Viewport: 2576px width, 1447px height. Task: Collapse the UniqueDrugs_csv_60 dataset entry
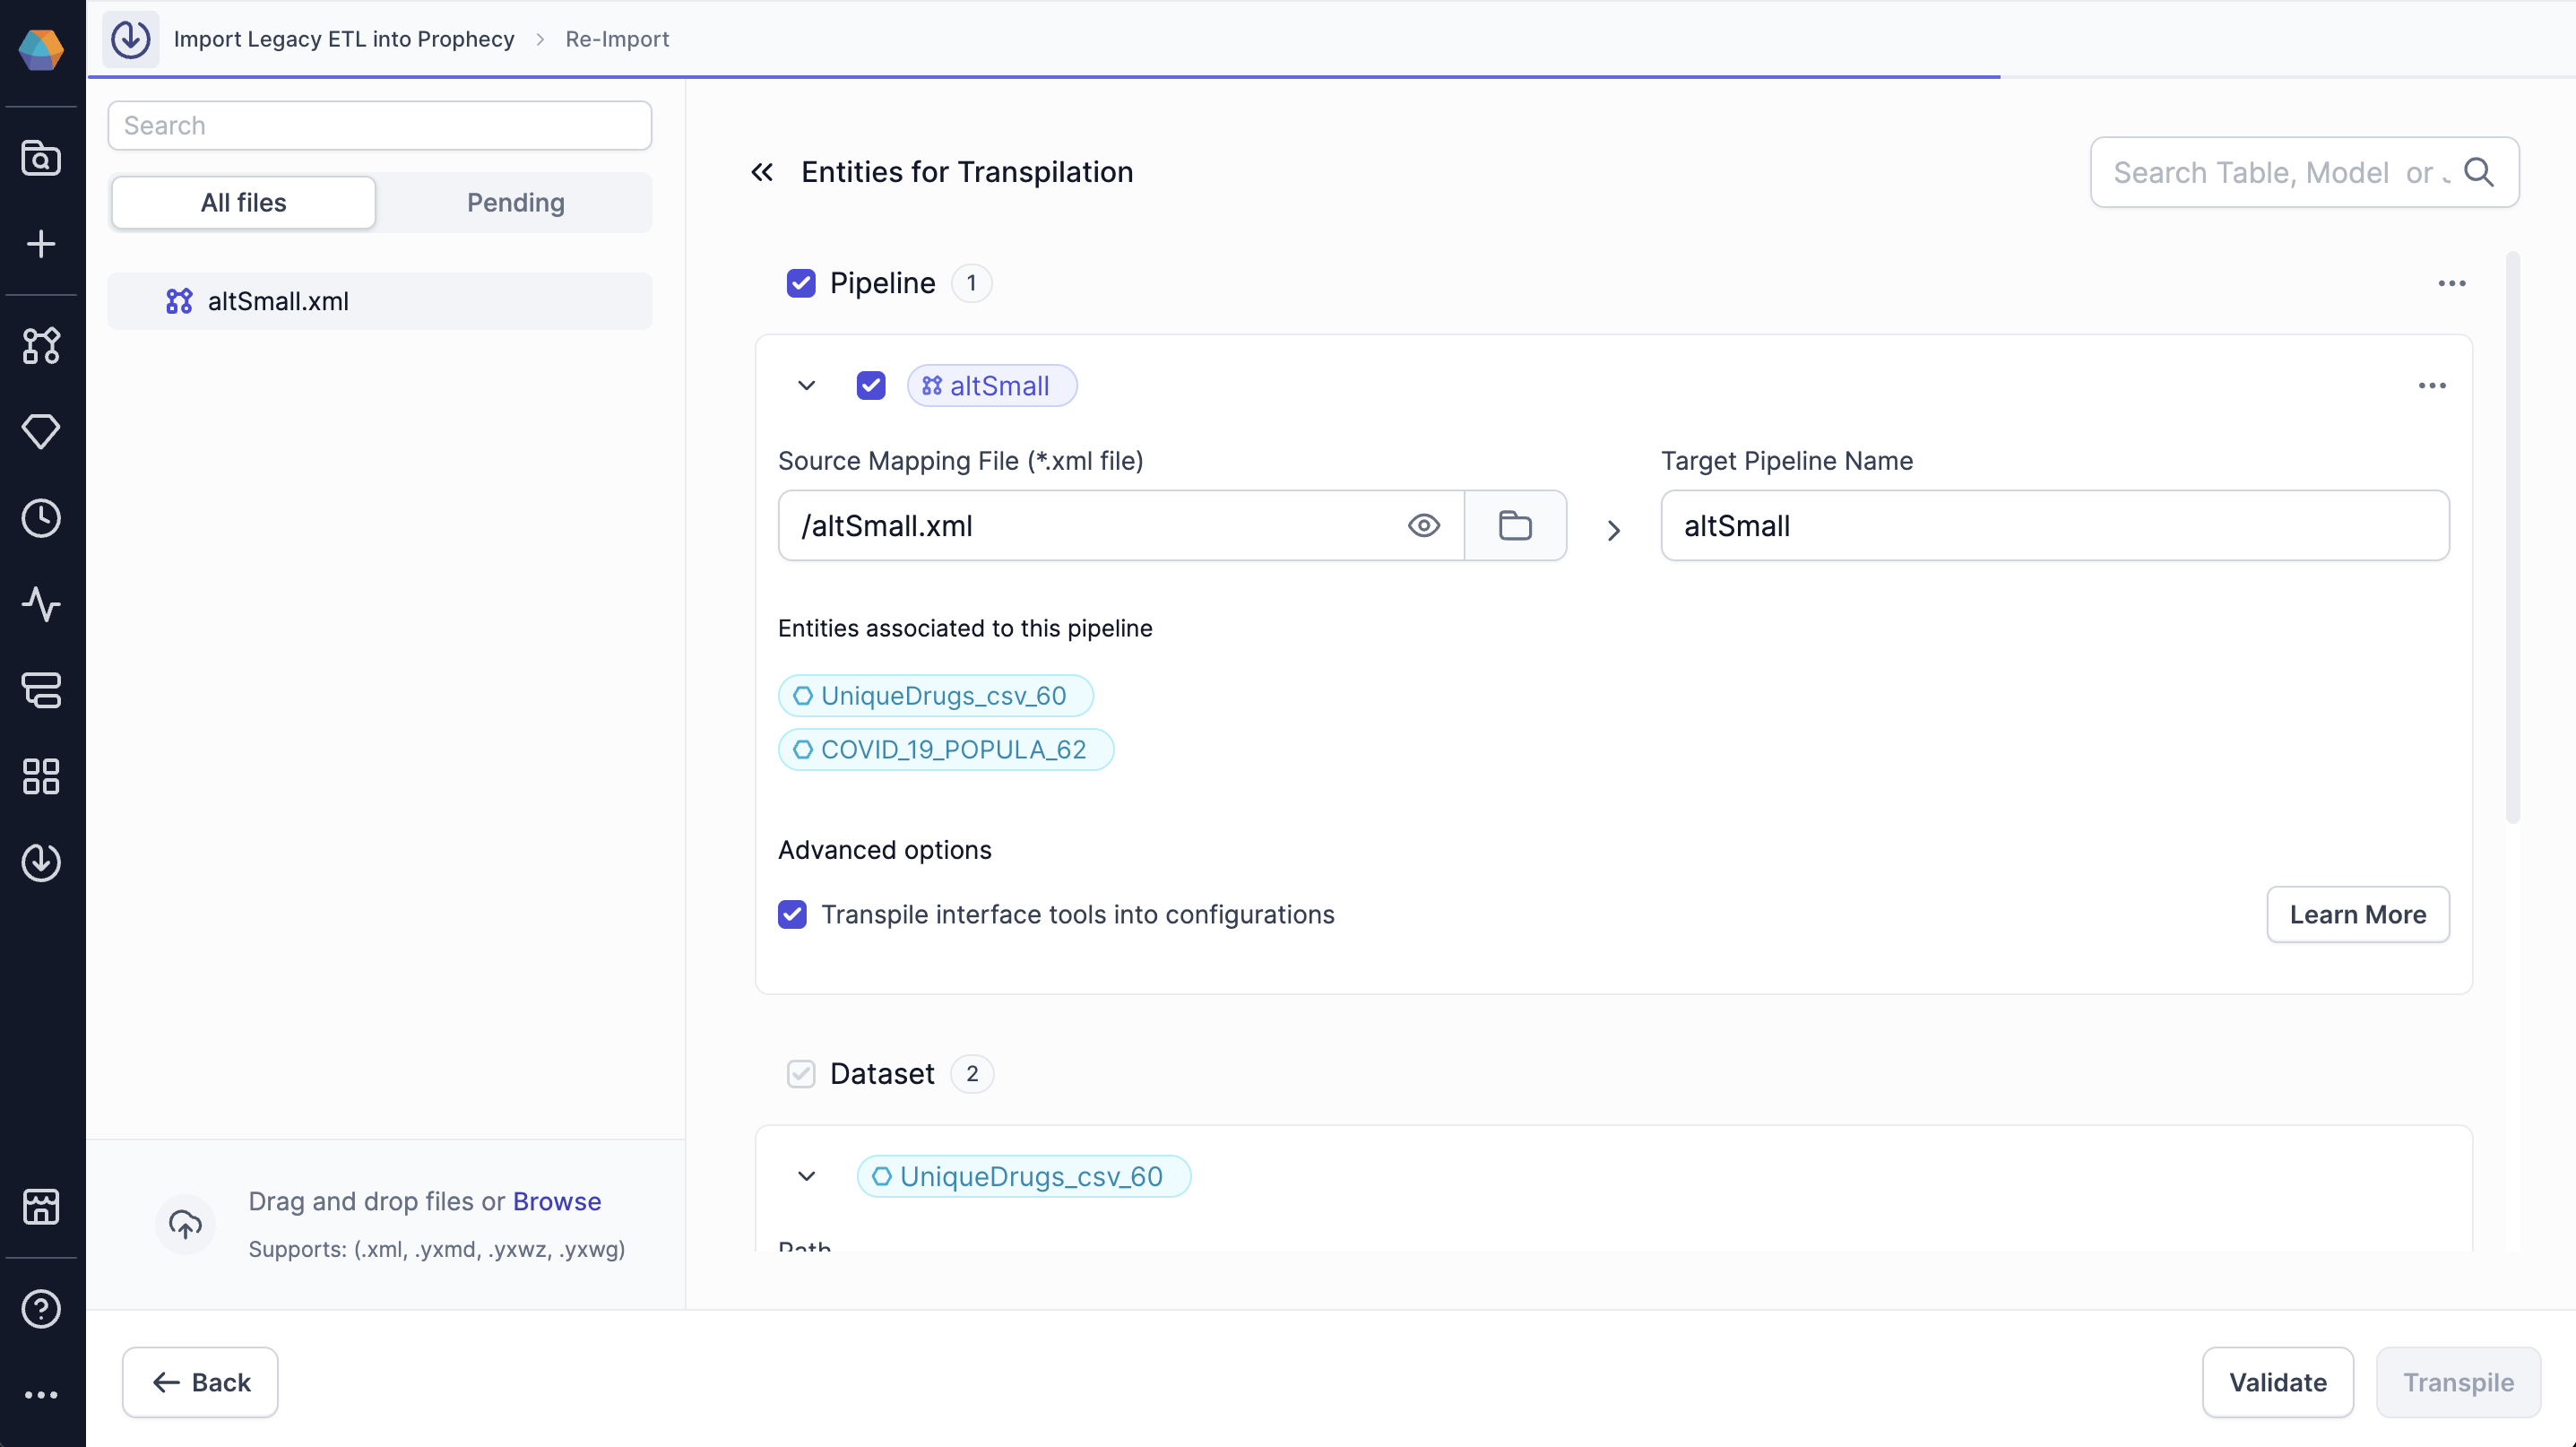(x=806, y=1176)
